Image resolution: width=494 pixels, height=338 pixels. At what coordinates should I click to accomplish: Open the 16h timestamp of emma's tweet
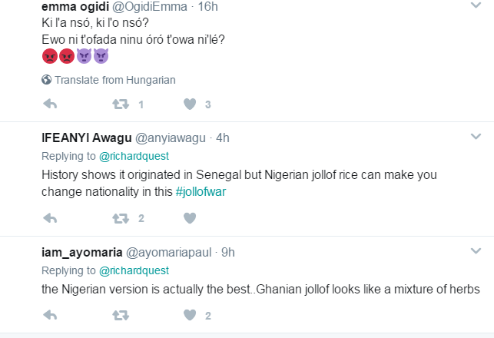pyautogui.click(x=207, y=7)
